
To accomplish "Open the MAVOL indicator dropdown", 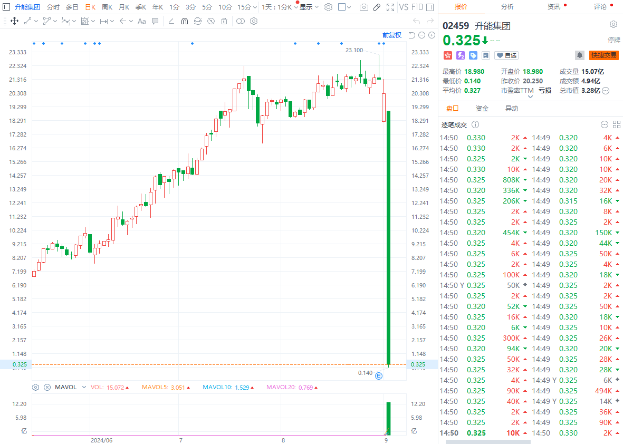I will pyautogui.click(x=84, y=387).
